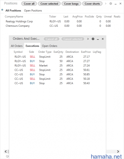Minimize the Positions panel
124x159 pixels.
(x=116, y=4)
